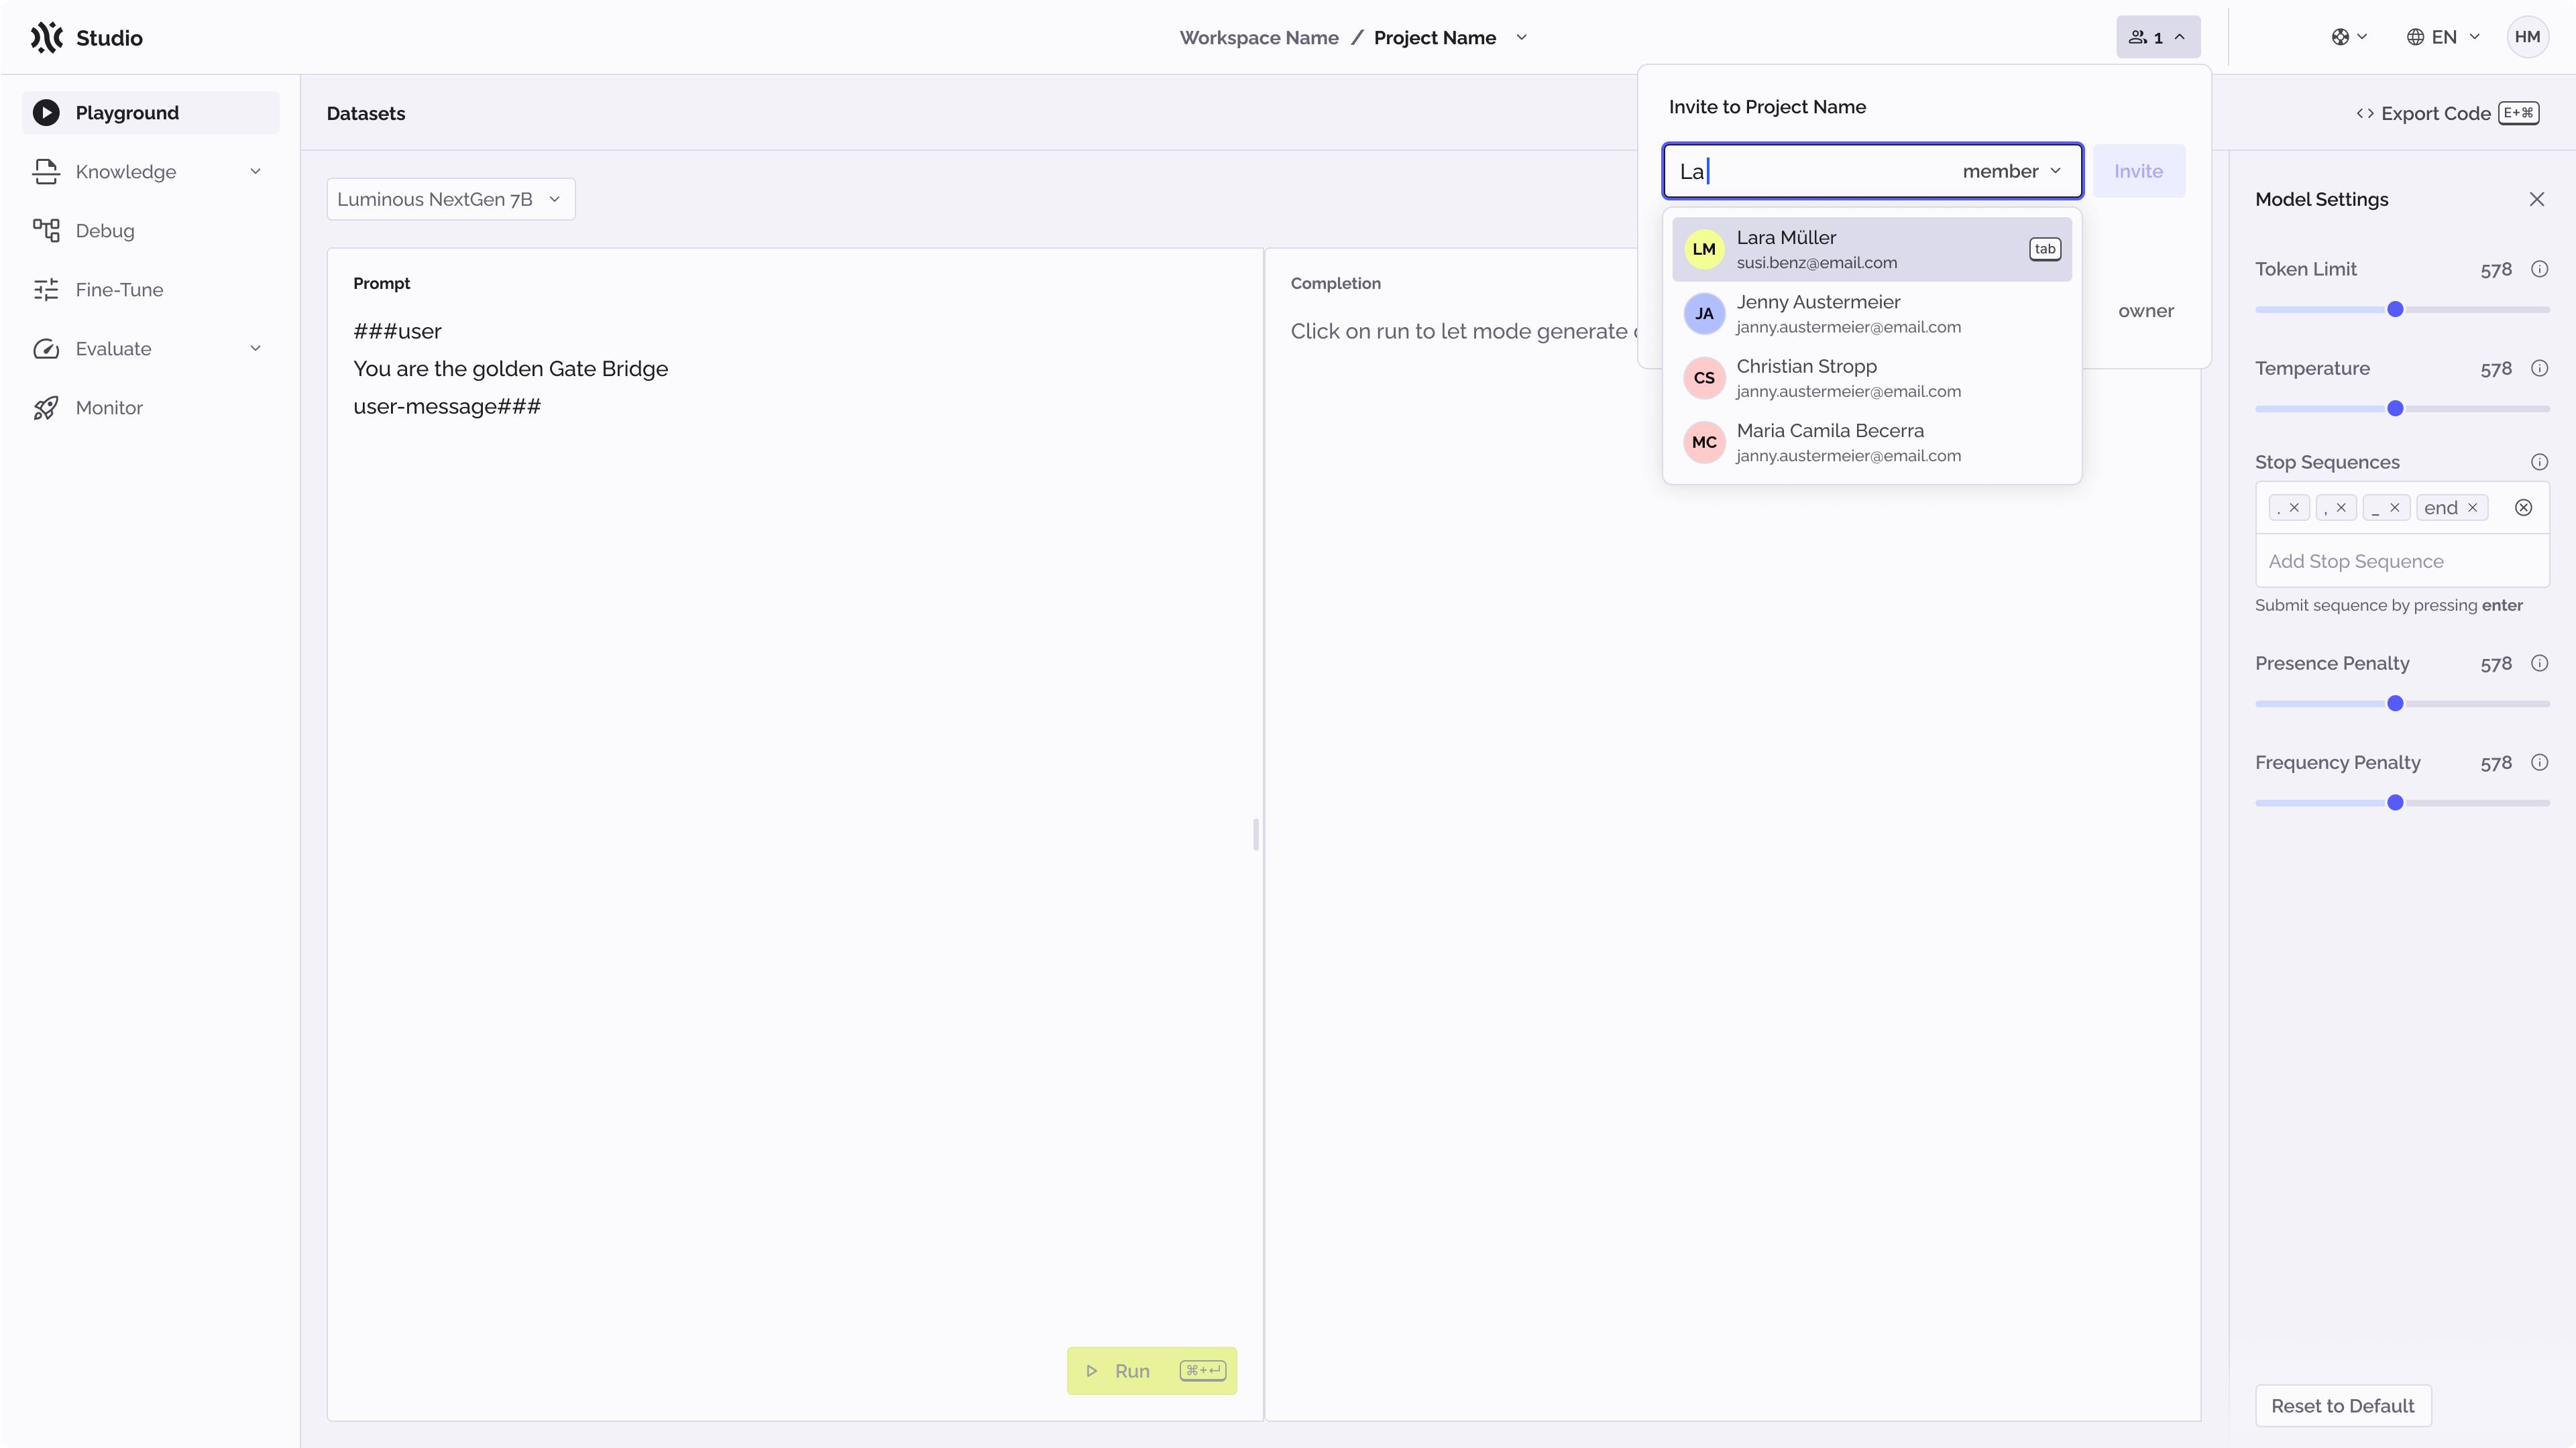Click the Invite button
This screenshot has width=2576, height=1448.
click(x=2138, y=171)
